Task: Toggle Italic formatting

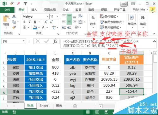Action: tap(30, 22)
